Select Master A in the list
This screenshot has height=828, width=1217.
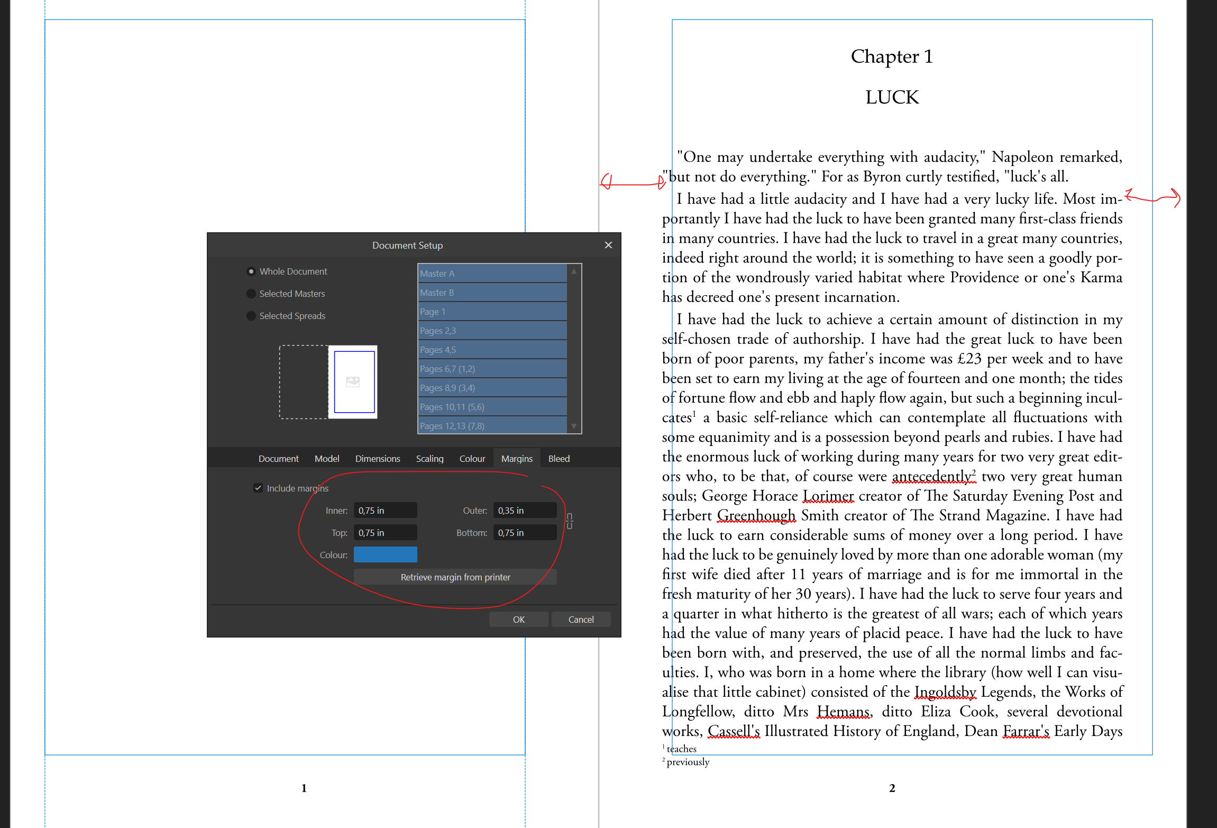[x=492, y=274]
